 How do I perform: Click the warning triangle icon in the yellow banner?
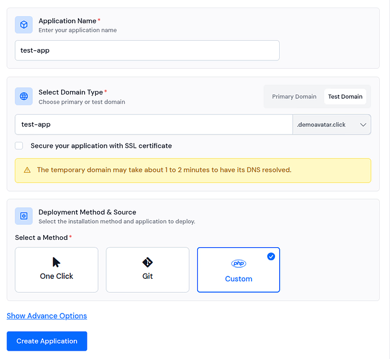[x=27, y=170]
